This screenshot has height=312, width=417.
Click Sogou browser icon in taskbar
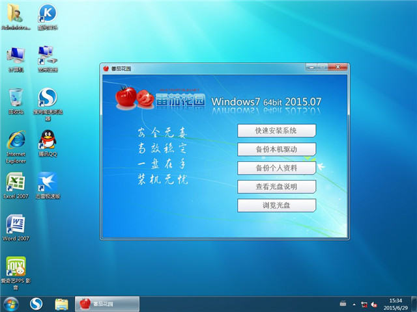coord(36,304)
